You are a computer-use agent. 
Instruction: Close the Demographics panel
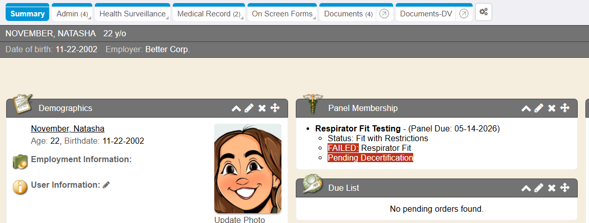[262, 108]
